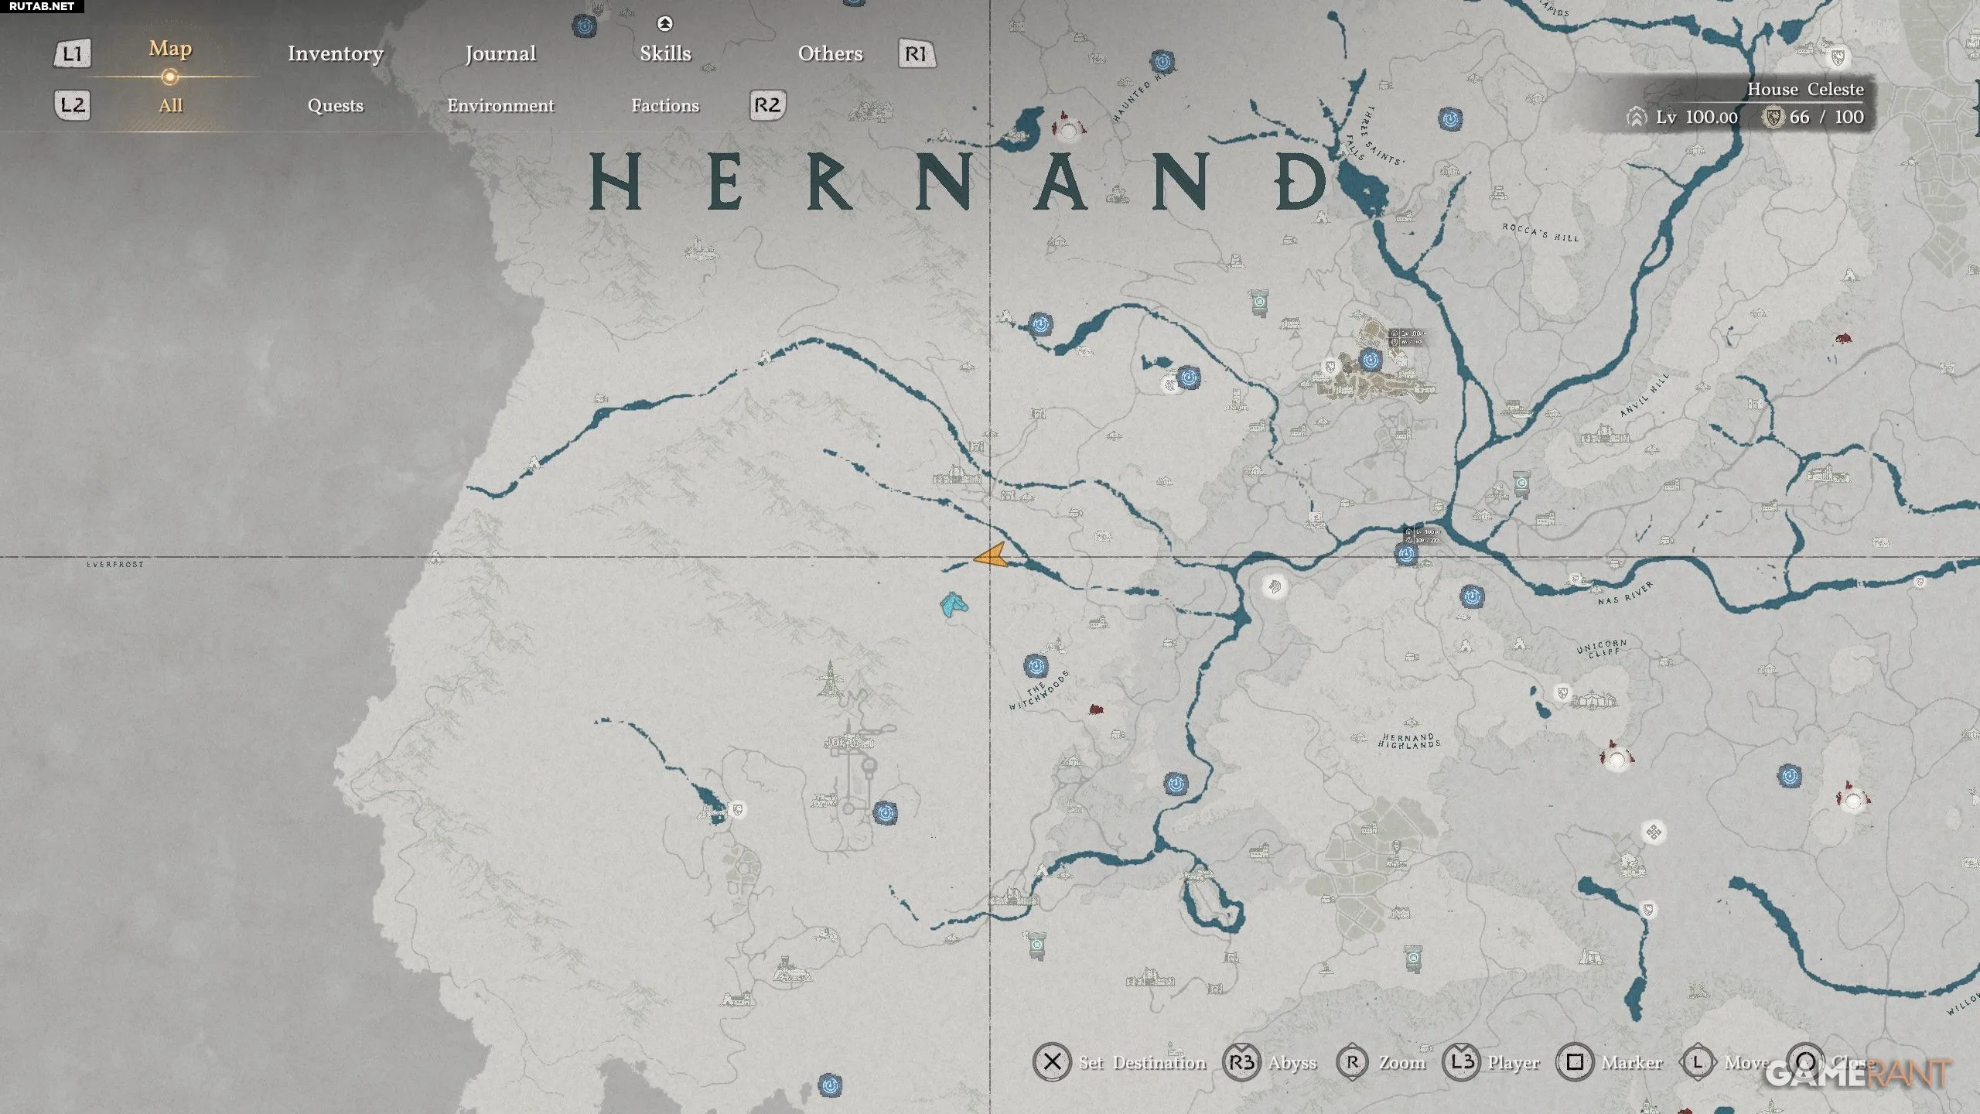Switch to the Journal tab
1980x1114 pixels.
coord(500,53)
